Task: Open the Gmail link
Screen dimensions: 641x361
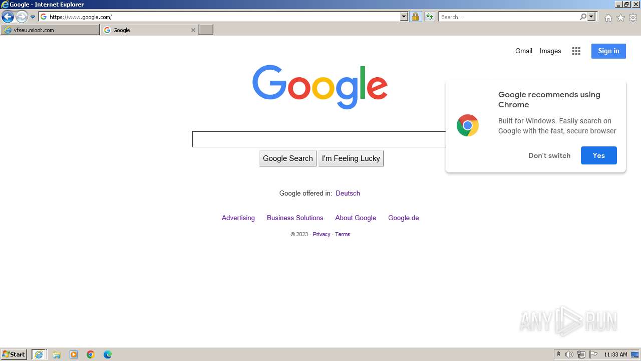Action: (x=524, y=51)
